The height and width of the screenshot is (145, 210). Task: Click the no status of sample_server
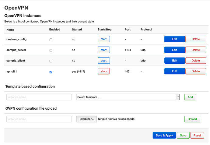point(74,50)
